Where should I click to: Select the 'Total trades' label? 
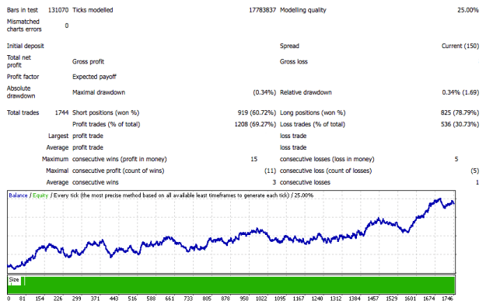(23, 113)
